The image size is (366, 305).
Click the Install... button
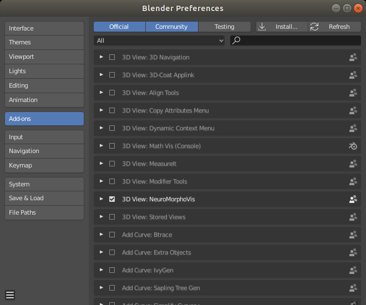pyautogui.click(x=281, y=27)
